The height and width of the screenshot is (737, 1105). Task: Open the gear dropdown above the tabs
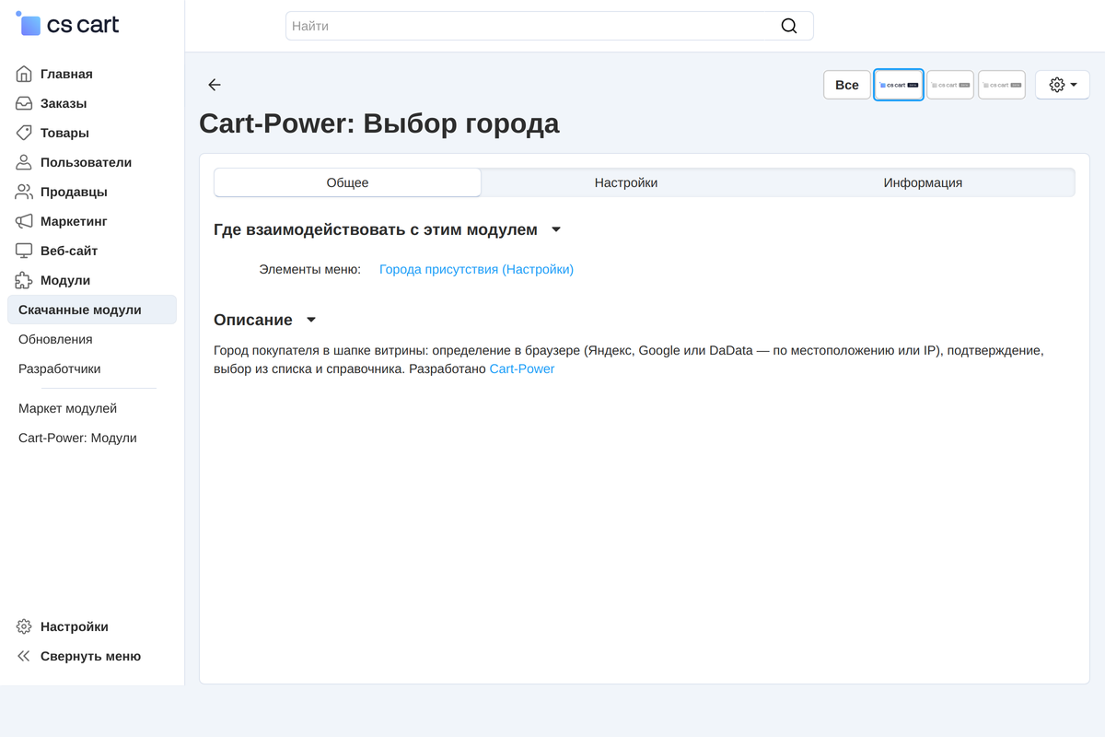[1063, 85]
